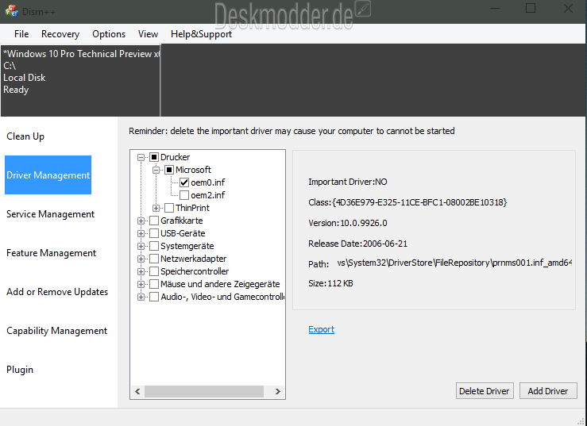Check the Audio-, Video- und Gamecontroller checkbox
This screenshot has height=426, width=587.
[154, 297]
